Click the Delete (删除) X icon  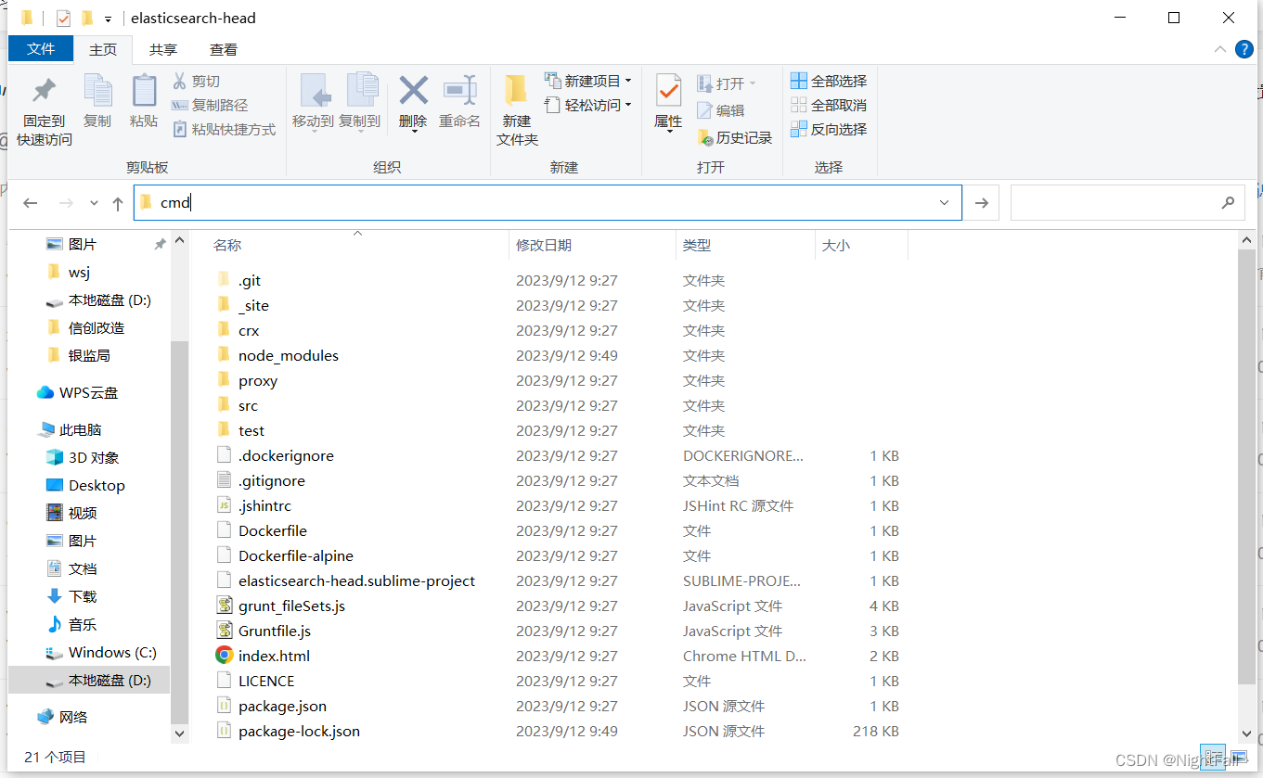(413, 90)
